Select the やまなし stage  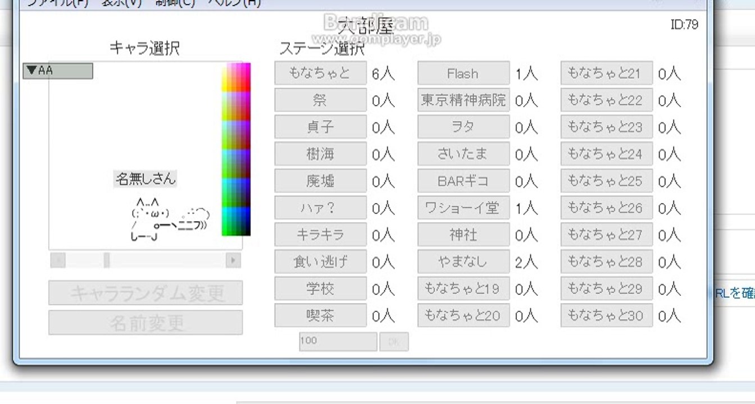tap(463, 261)
